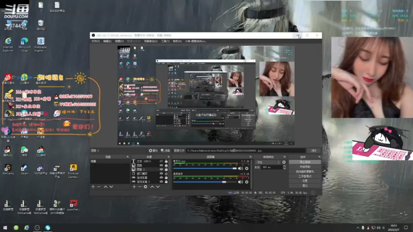413x232 pixels.
Task: Remove selected source with minus icon
Action: coord(139,187)
